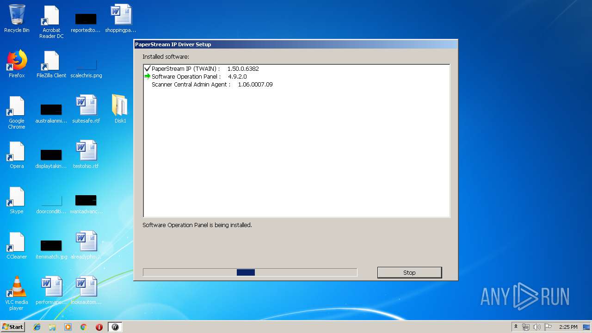
Task: Click the checkmark beside PaperStream IP (TWAIN)
Action: click(148, 68)
